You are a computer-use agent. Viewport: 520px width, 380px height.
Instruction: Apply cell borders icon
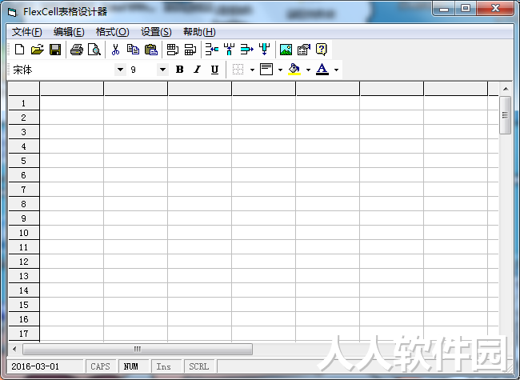pos(238,70)
